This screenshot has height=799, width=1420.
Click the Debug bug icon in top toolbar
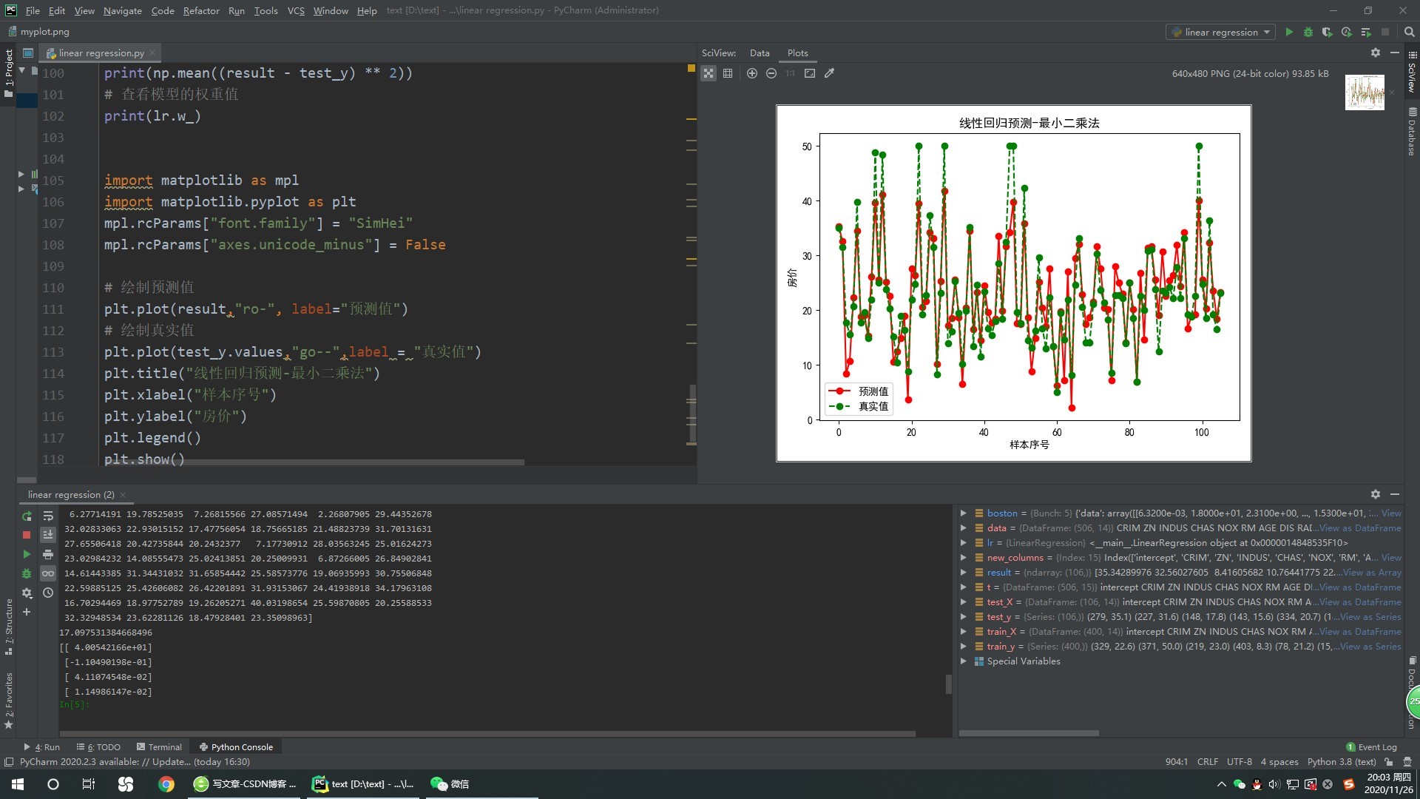point(1308,32)
